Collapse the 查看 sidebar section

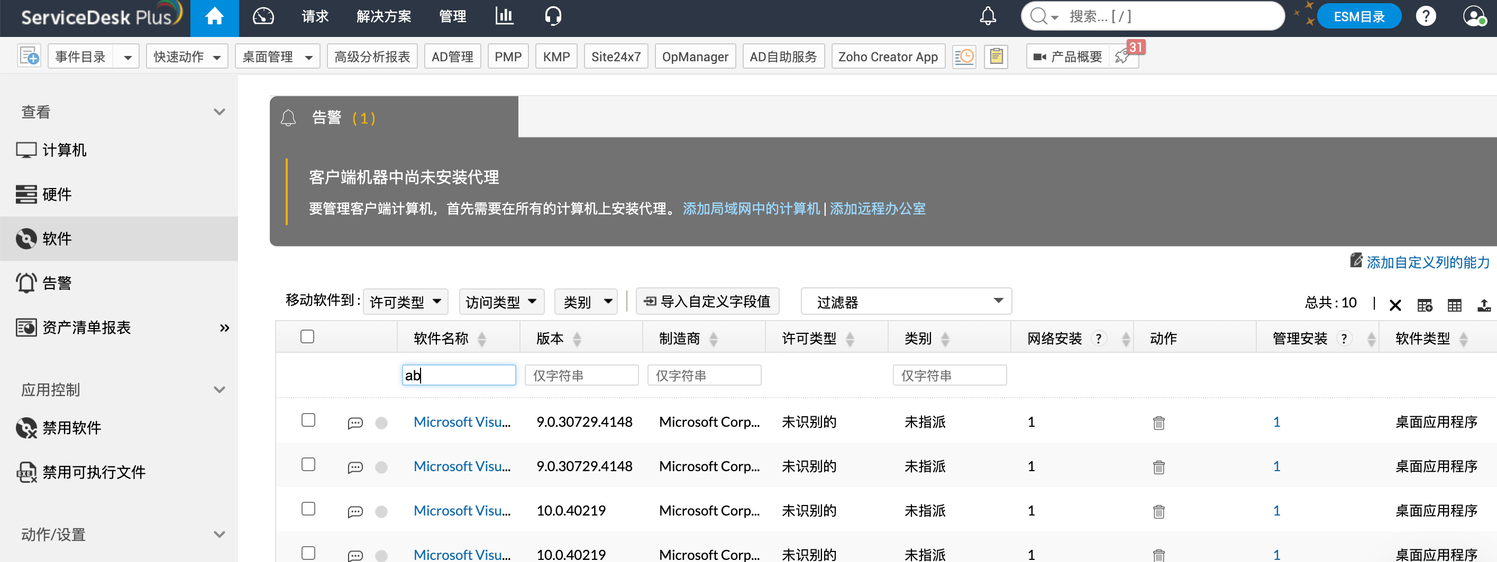click(219, 111)
